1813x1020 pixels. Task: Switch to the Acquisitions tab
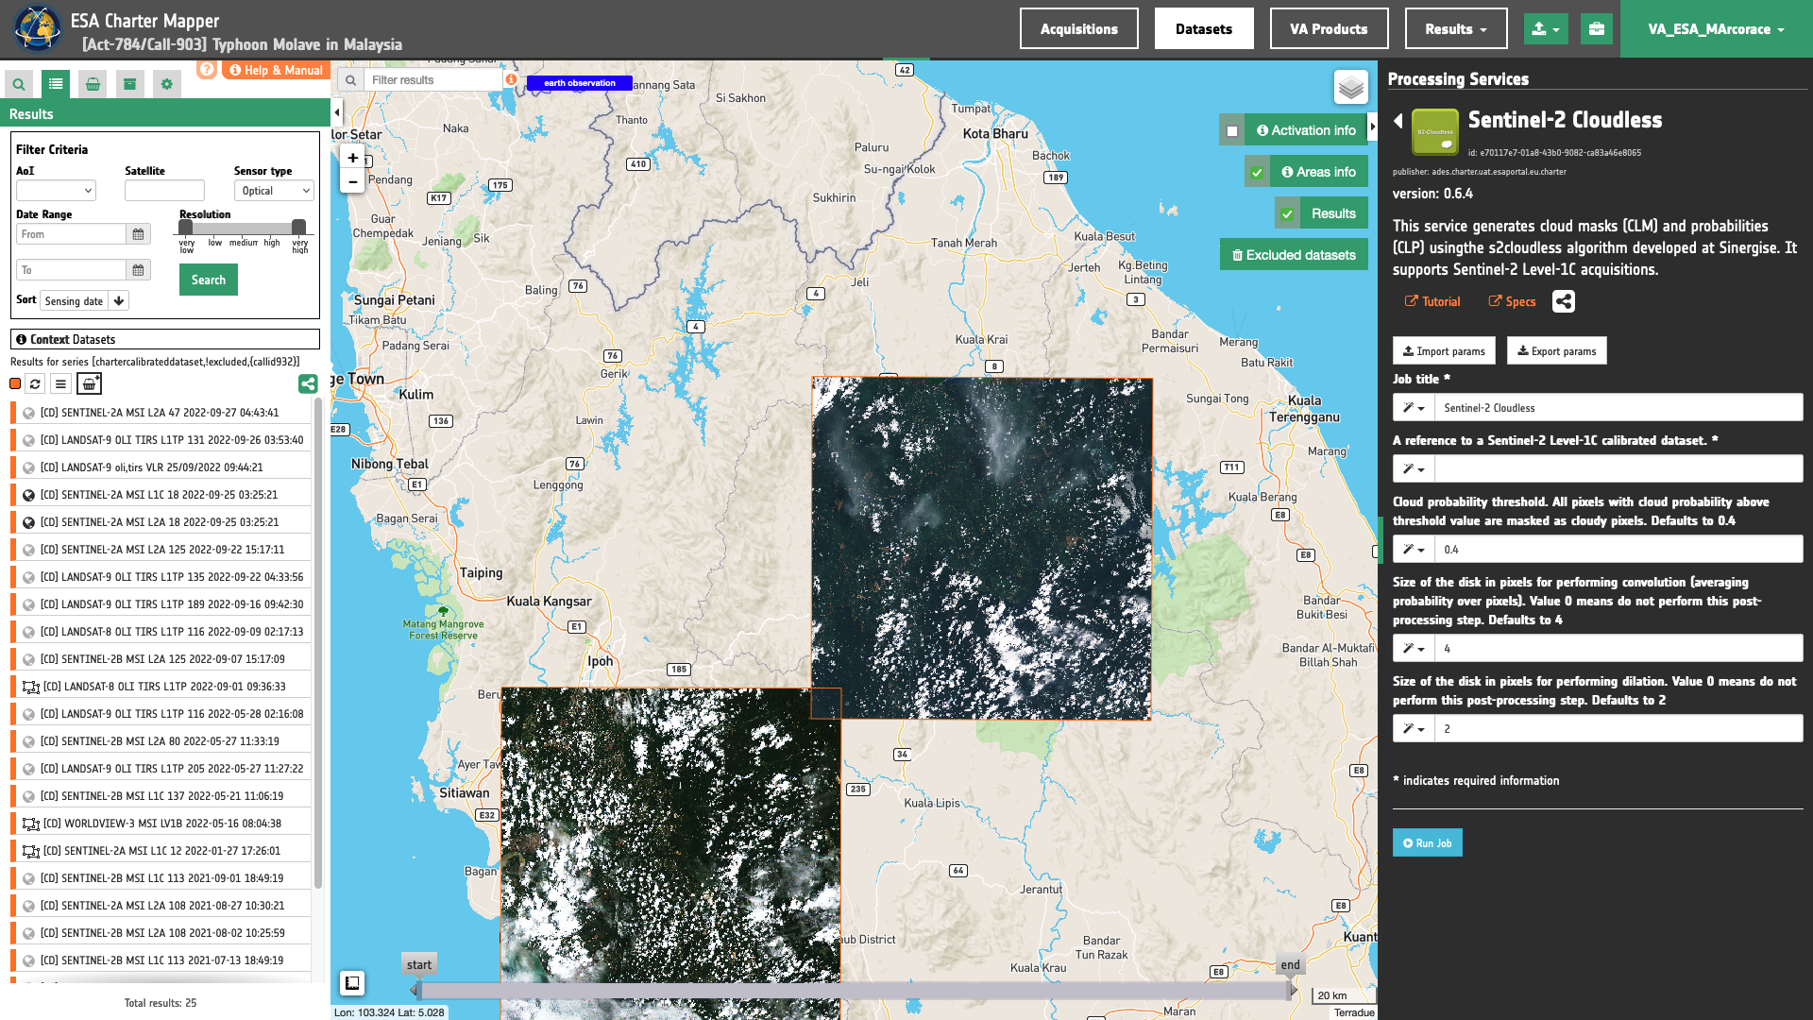click(x=1079, y=29)
